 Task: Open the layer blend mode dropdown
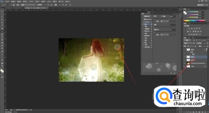coord(189,43)
